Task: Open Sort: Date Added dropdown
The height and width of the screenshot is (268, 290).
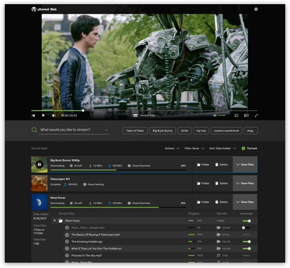Action: pyautogui.click(x=223, y=149)
